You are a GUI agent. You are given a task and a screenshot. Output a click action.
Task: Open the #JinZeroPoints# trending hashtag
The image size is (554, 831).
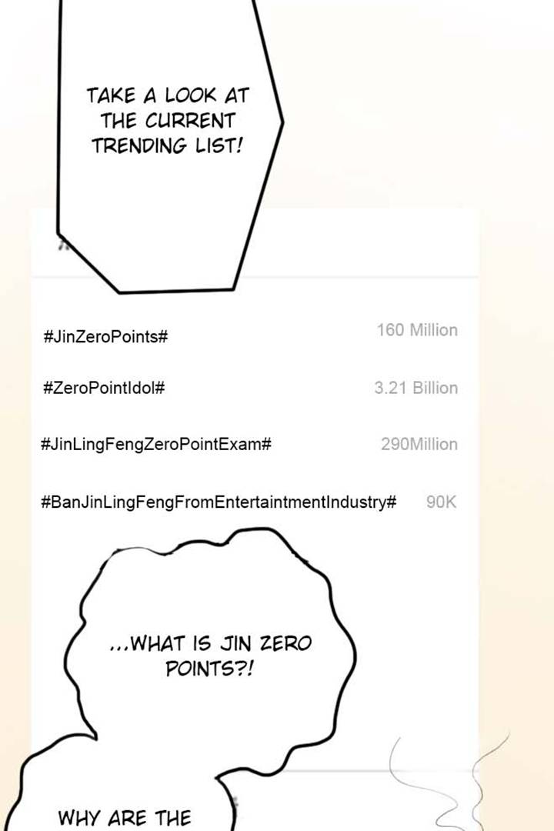pyautogui.click(x=106, y=336)
